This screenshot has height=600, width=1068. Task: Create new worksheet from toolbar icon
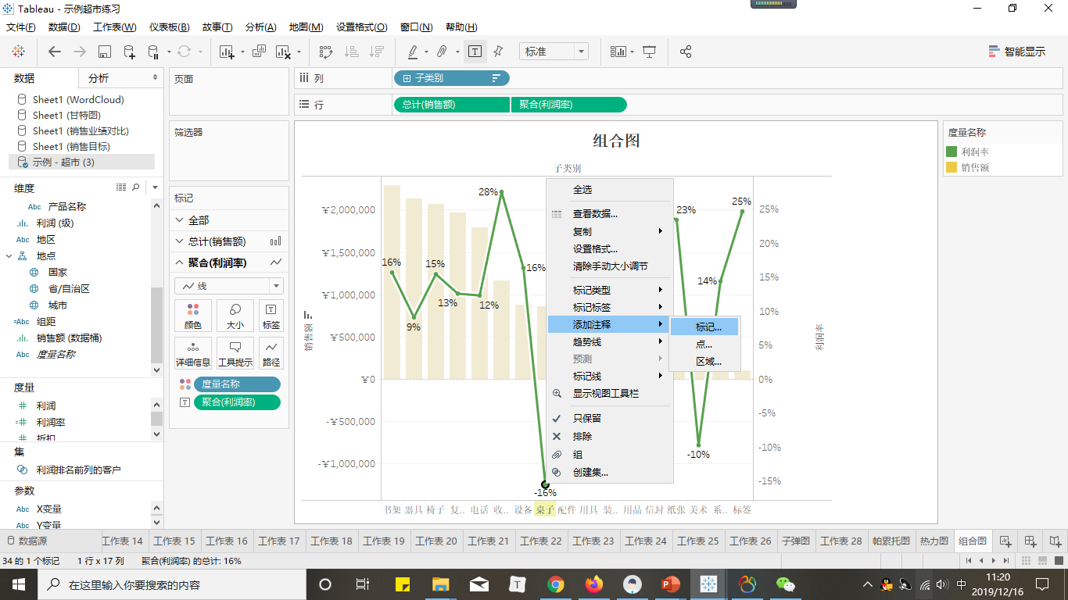228,52
